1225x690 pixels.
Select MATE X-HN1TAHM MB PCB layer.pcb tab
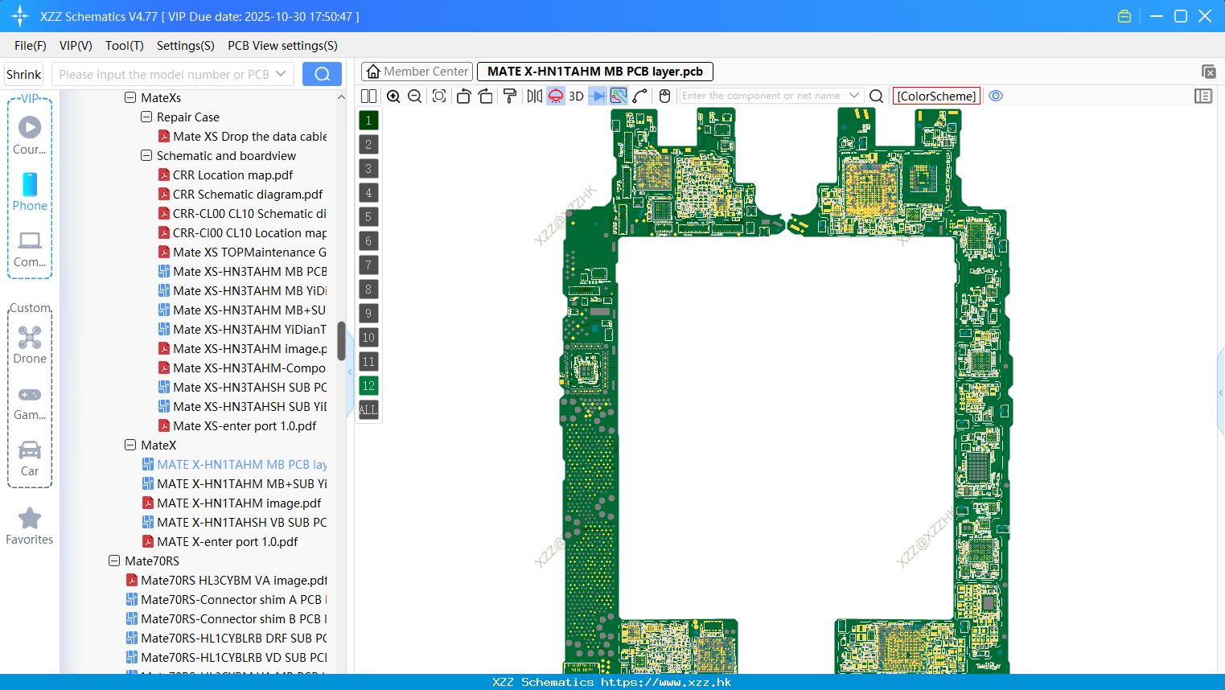coord(595,72)
